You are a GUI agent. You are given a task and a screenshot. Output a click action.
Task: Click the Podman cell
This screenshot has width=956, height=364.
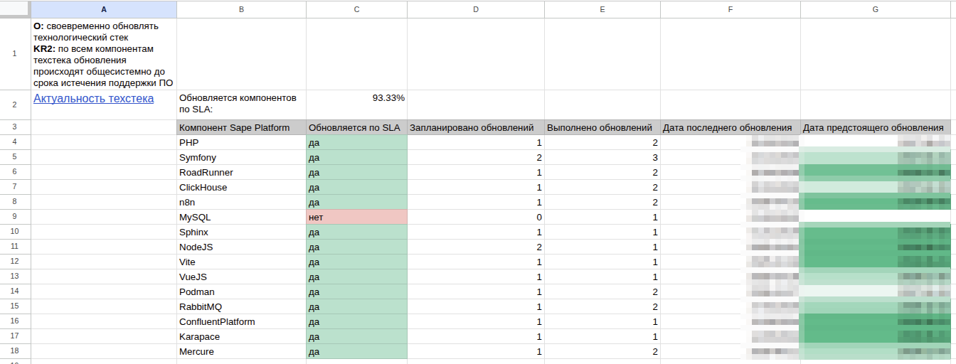click(241, 291)
